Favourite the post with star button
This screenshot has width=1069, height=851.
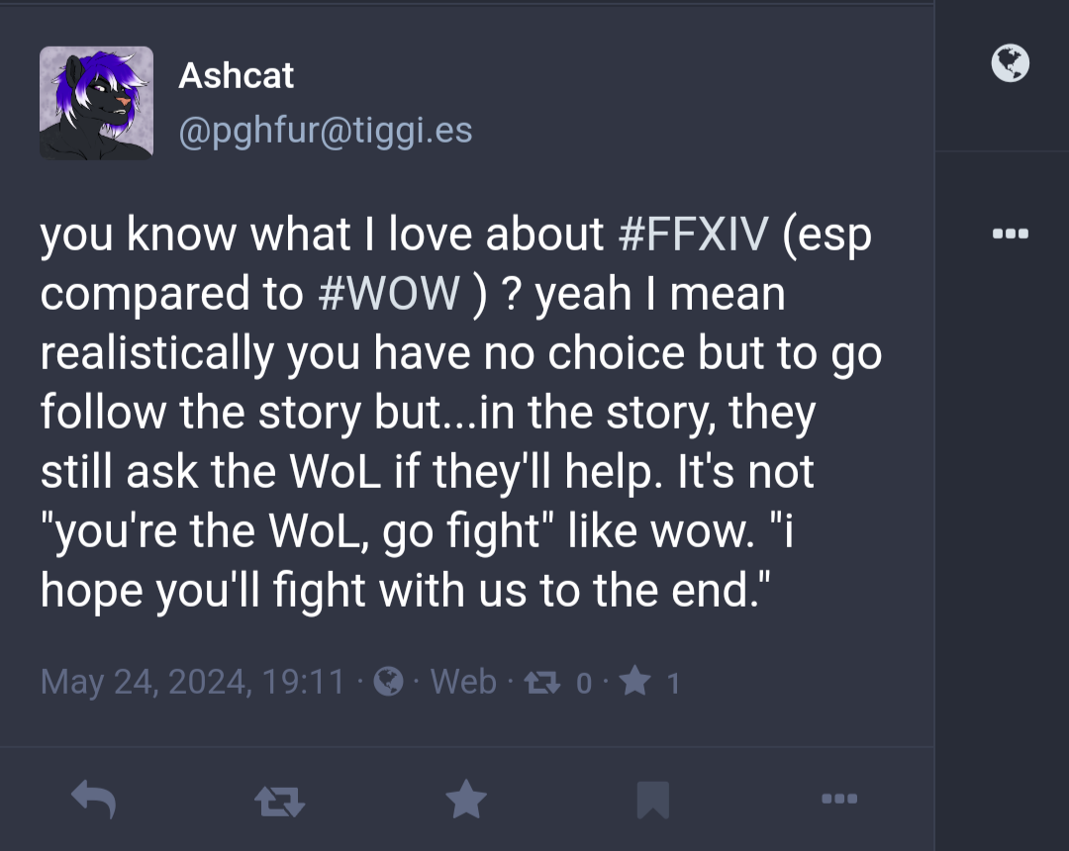(466, 799)
